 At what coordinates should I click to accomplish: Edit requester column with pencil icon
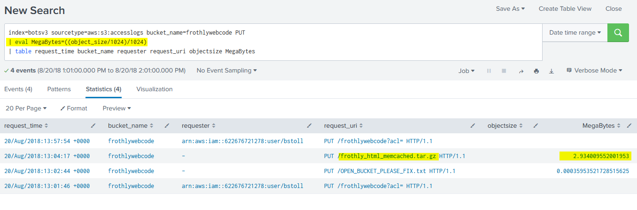pyautogui.click(x=309, y=126)
